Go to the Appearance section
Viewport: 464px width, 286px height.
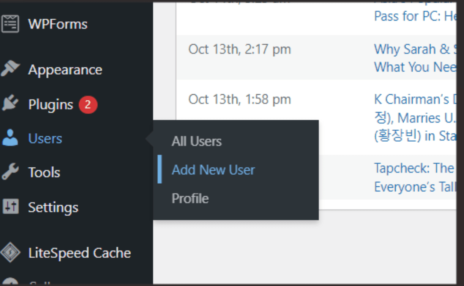(x=65, y=69)
